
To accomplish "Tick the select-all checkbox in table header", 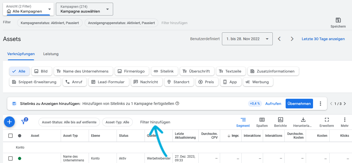I will click(x=10, y=136).
